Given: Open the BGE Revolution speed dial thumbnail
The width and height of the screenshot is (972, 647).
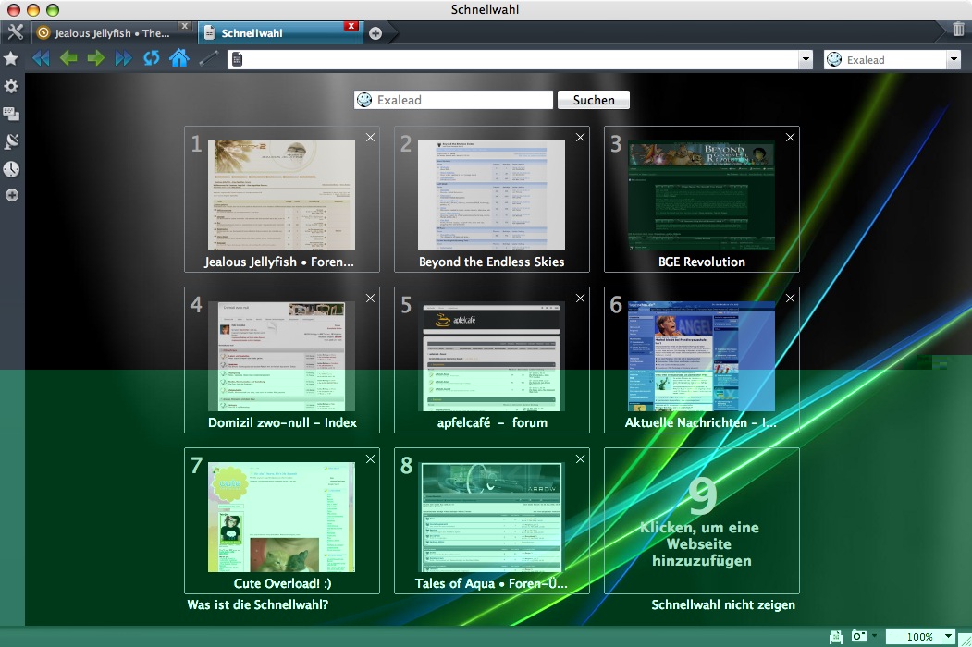Looking at the screenshot, I should [x=701, y=196].
